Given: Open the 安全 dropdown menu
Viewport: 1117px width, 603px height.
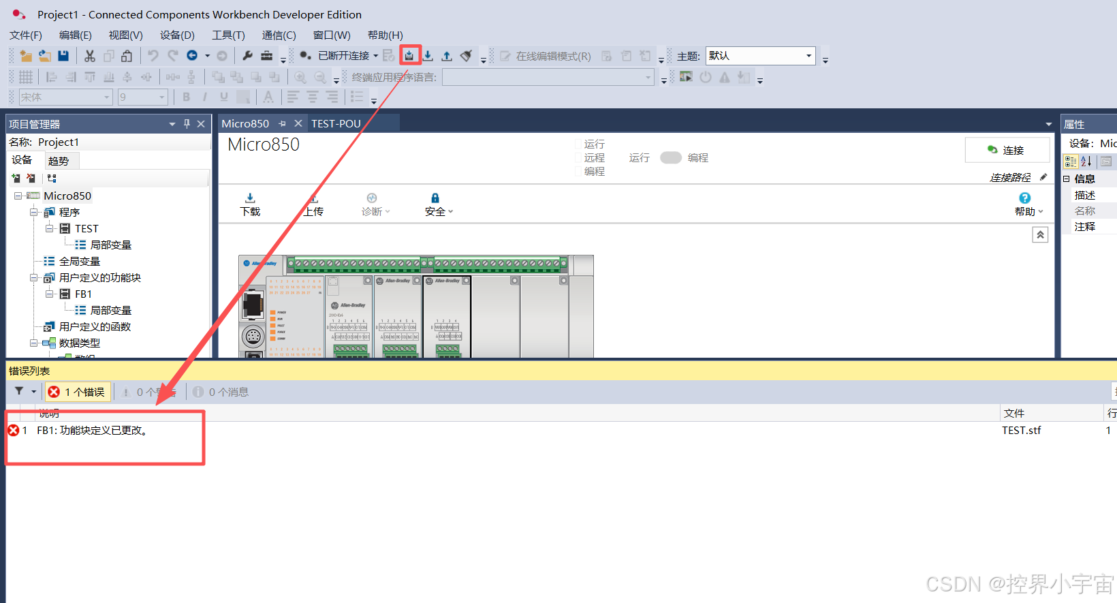Looking at the screenshot, I should pyautogui.click(x=439, y=204).
